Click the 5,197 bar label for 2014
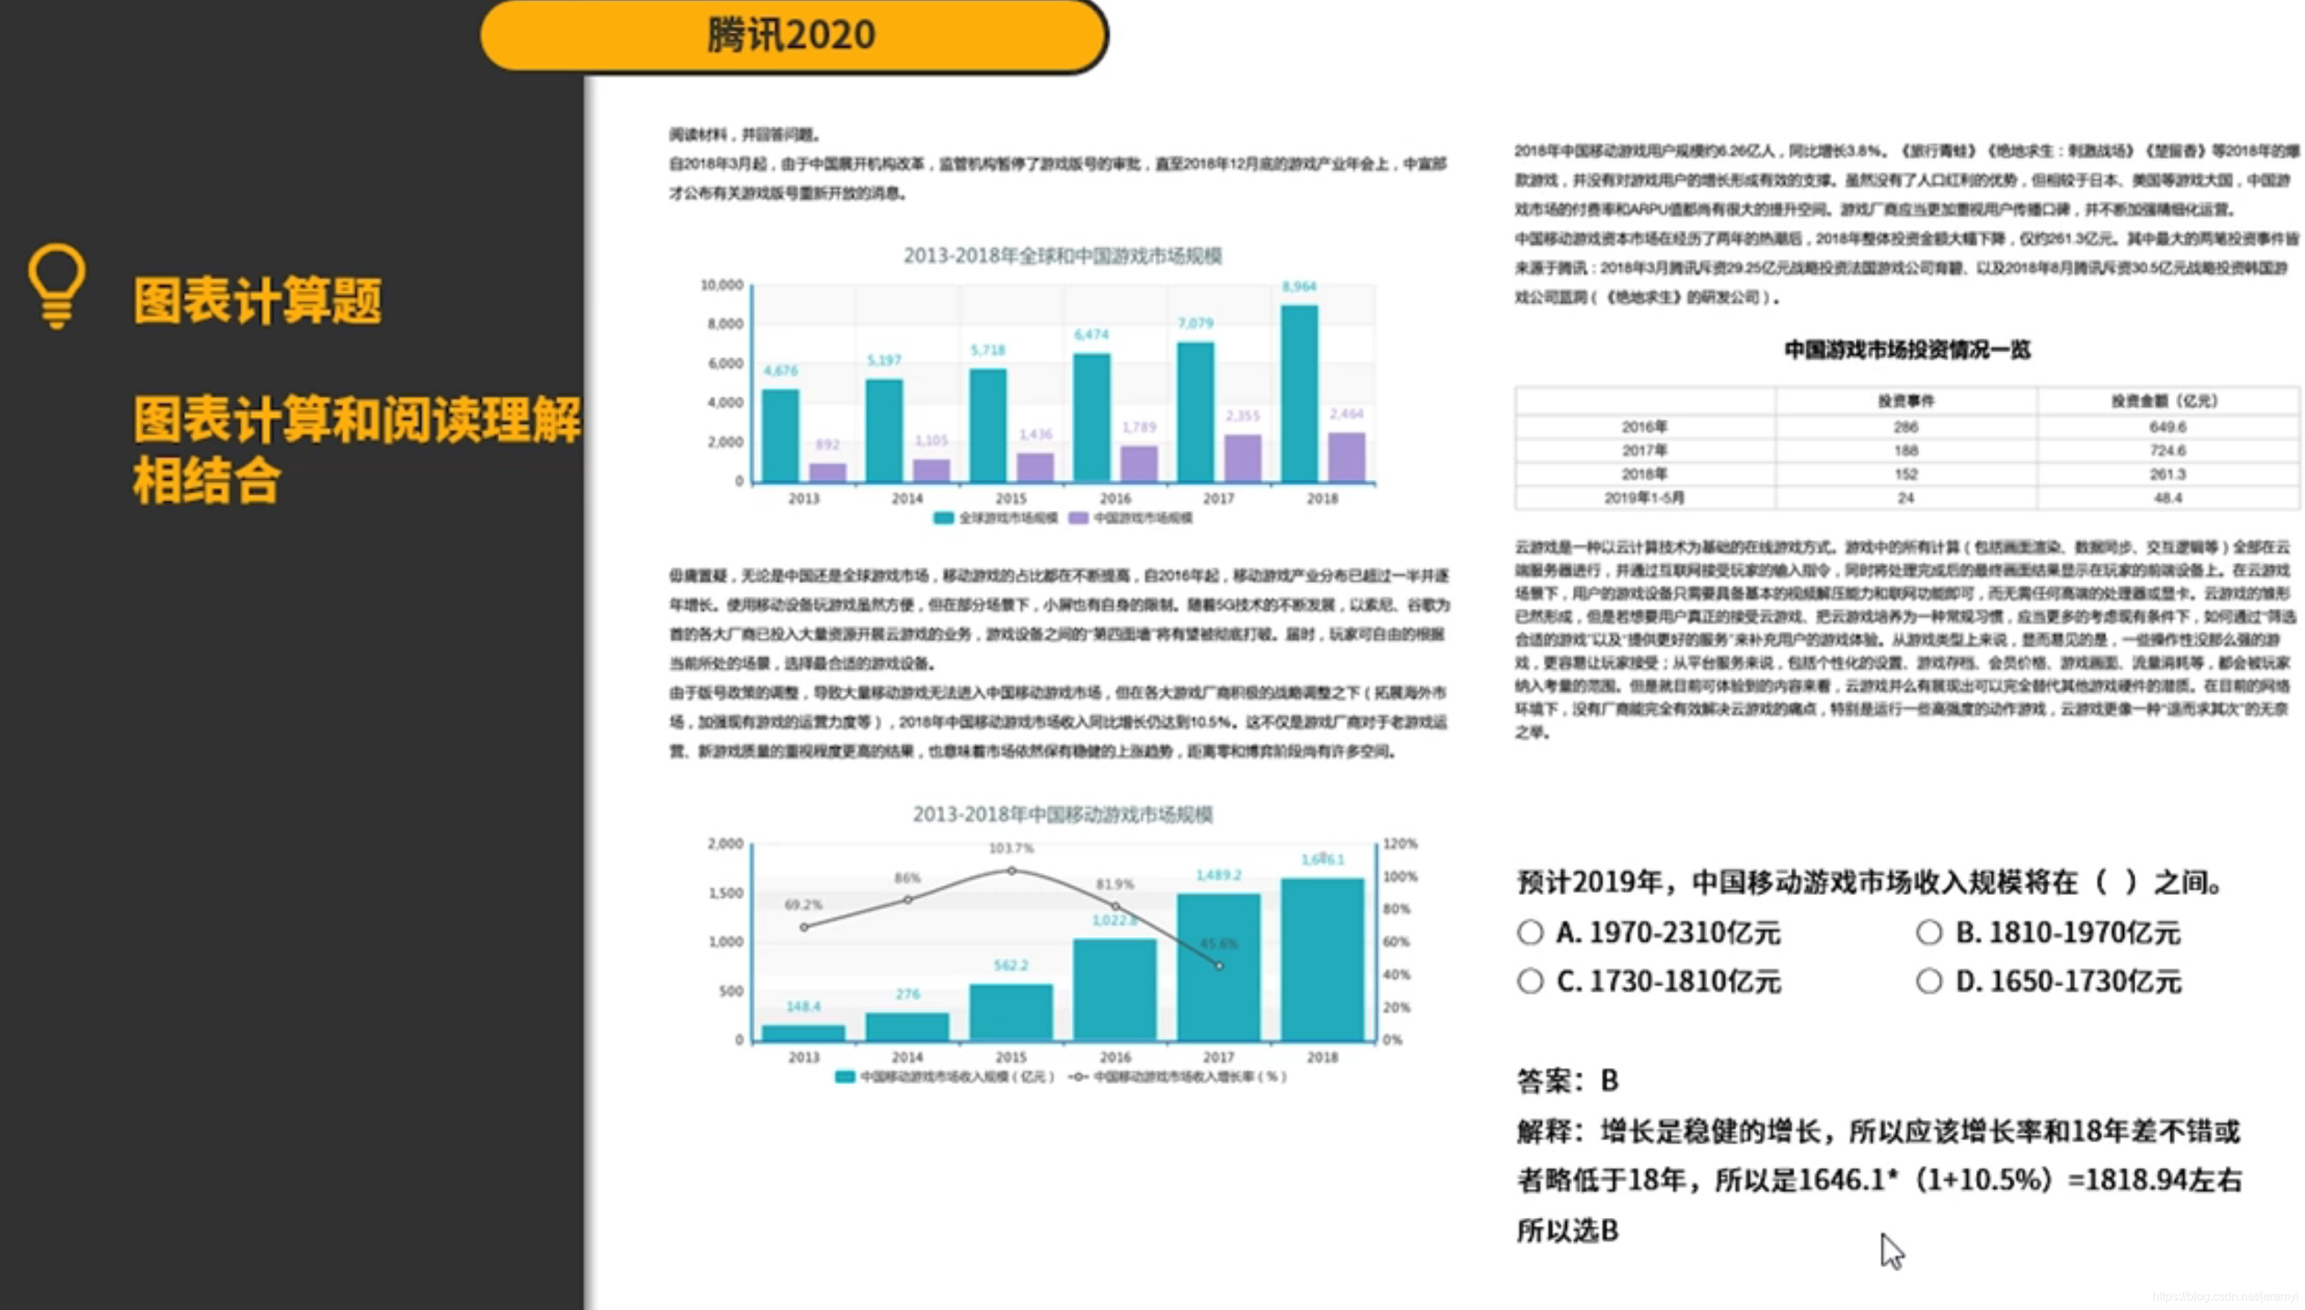Viewport: 2305px width, 1310px height. coord(884,360)
